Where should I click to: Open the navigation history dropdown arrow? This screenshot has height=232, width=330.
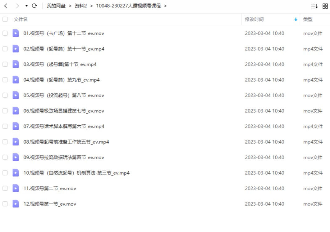tap(26, 6)
